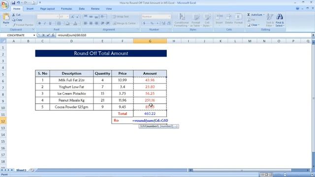Click inside the formula bar text

(x=72, y=35)
